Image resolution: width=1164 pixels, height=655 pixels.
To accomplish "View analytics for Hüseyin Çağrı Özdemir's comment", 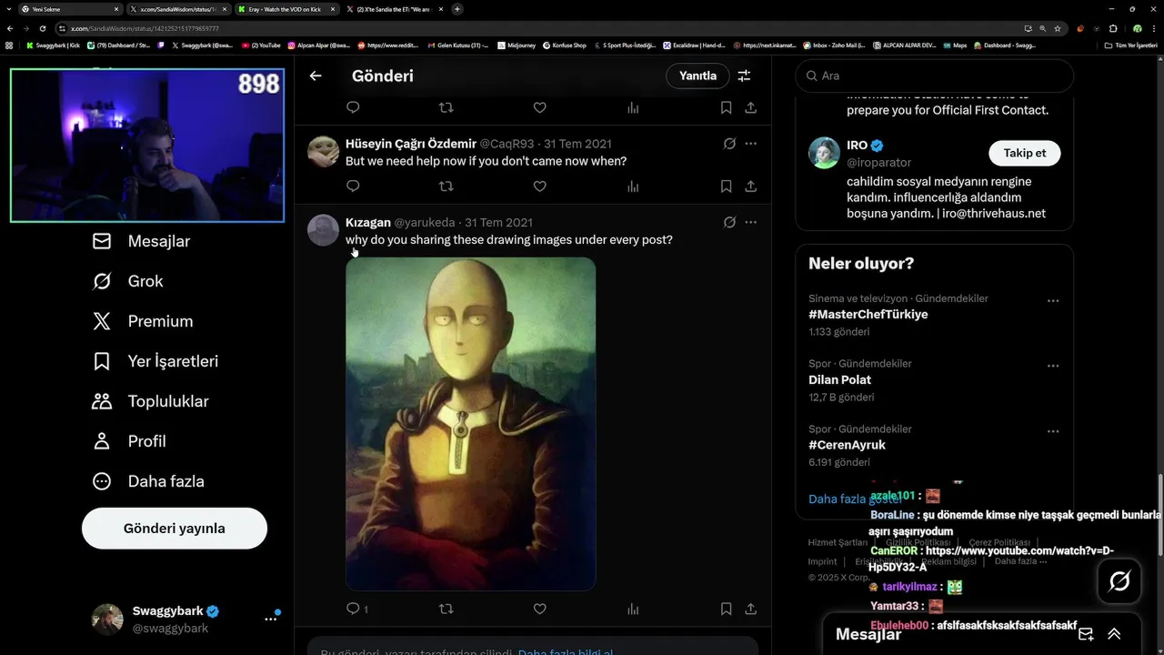I will 633,186.
